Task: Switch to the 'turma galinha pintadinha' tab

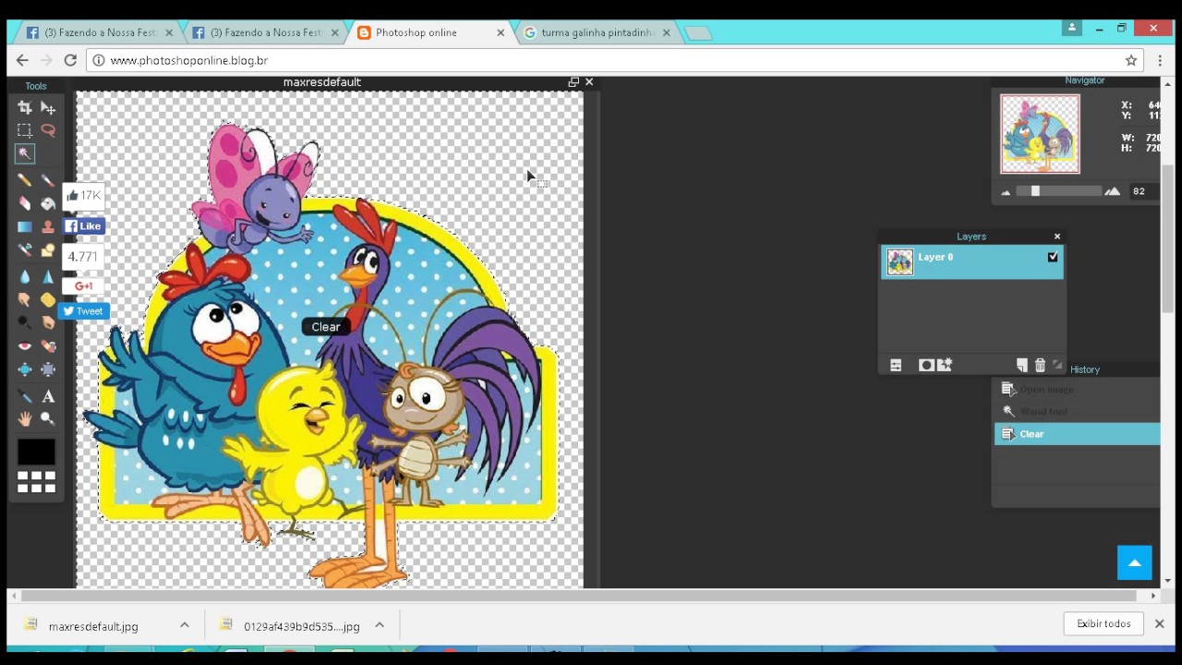Action: coord(597,32)
